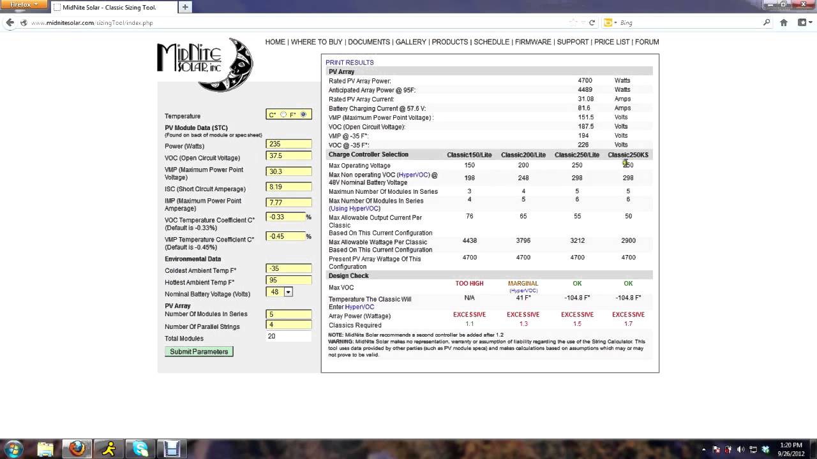This screenshot has width=817, height=459.
Task: Click the Power (Watts) input field
Action: pyautogui.click(x=289, y=144)
